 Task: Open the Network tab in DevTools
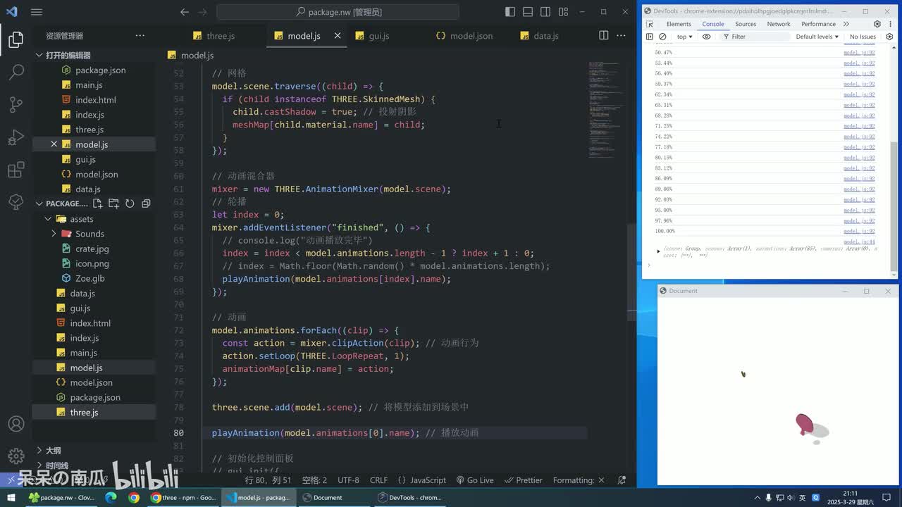(779, 24)
